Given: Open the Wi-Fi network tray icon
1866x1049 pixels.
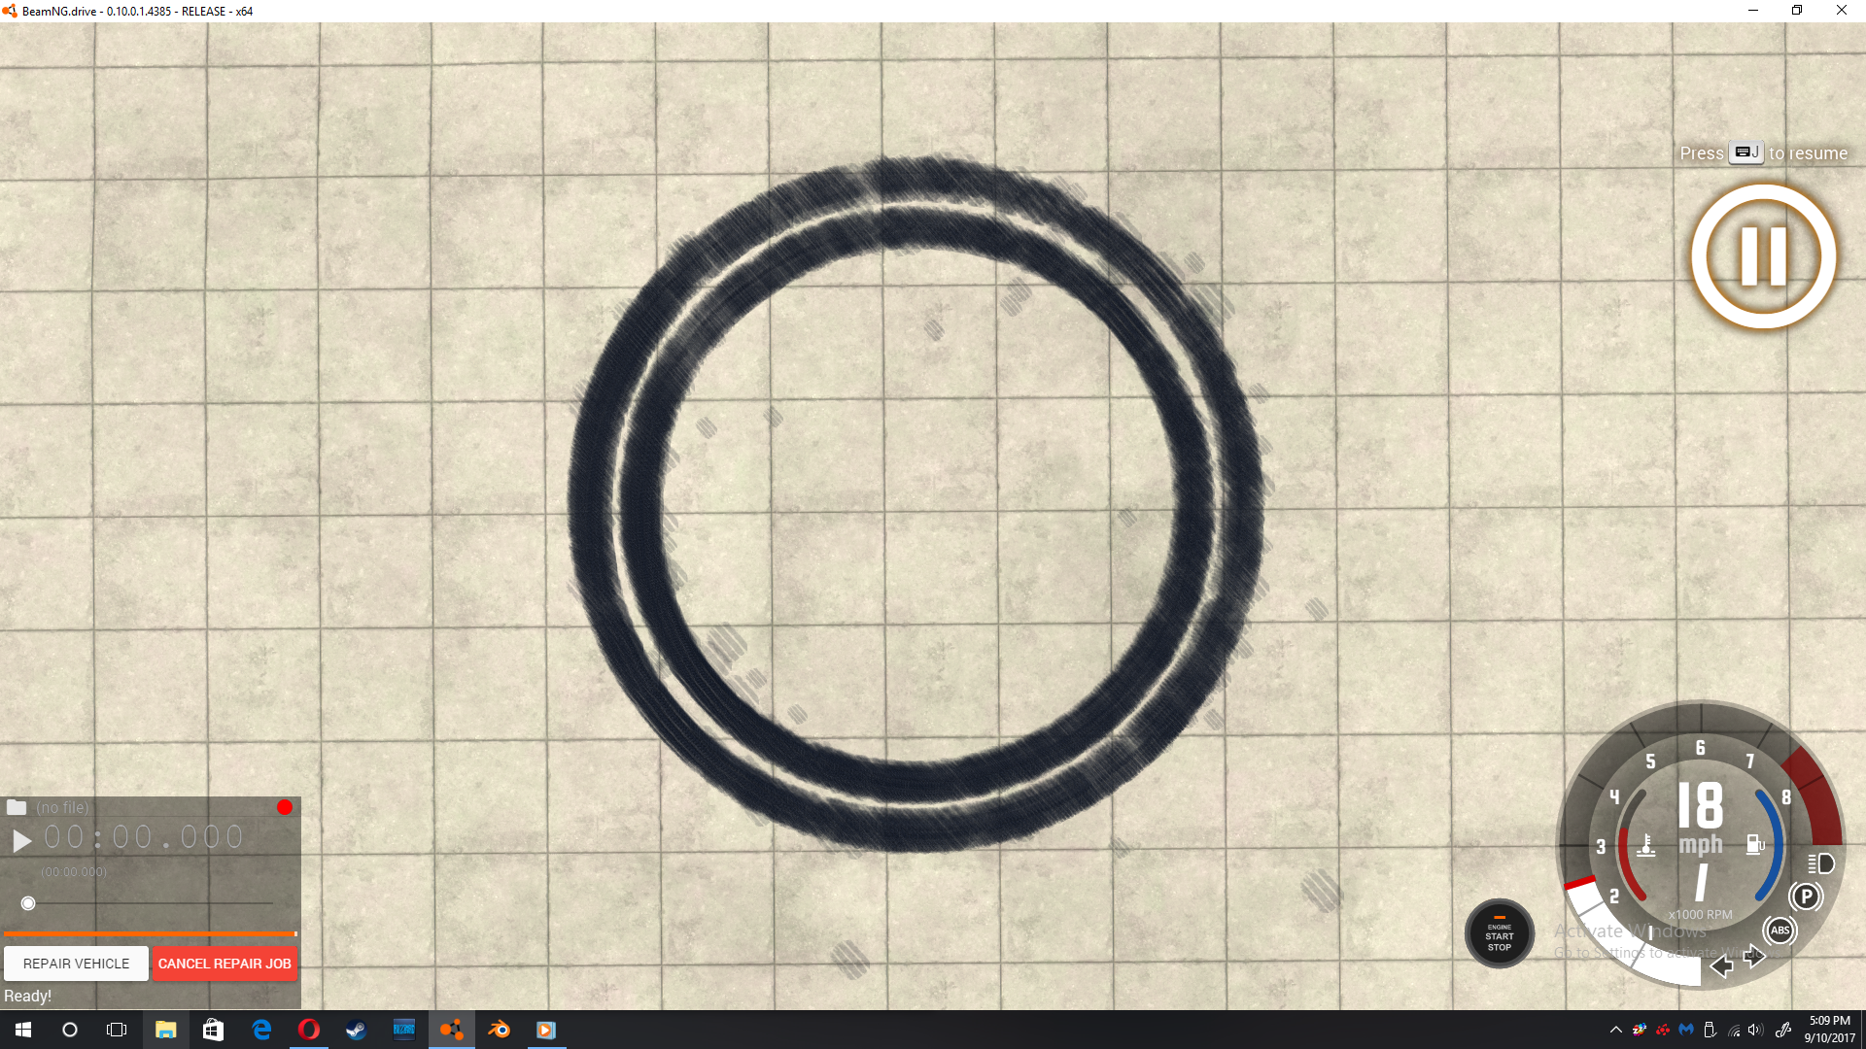Looking at the screenshot, I should pyautogui.click(x=1734, y=1030).
